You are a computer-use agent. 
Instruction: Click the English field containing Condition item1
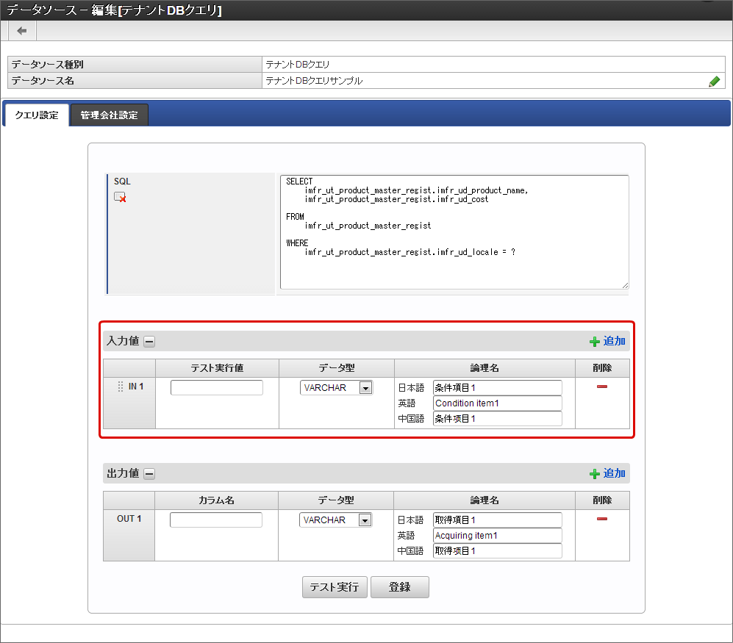(x=497, y=403)
